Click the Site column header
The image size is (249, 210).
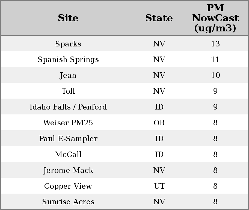68,18
